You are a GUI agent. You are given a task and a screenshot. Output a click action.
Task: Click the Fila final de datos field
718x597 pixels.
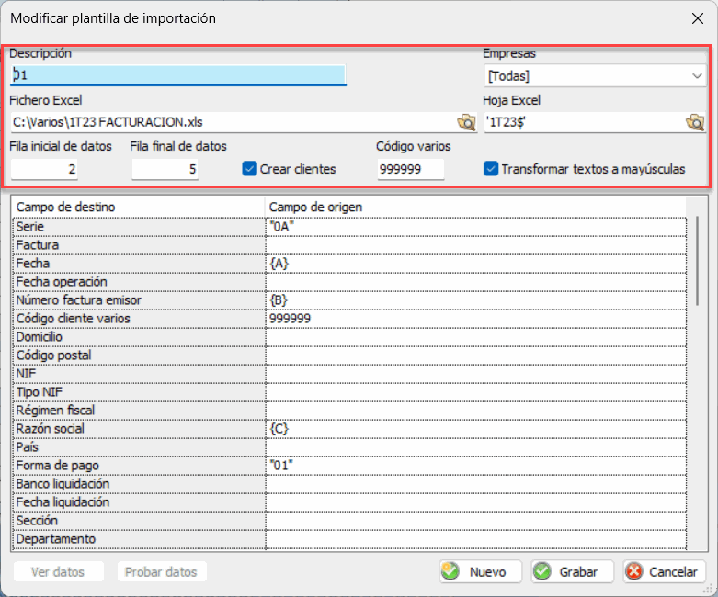[x=165, y=169]
